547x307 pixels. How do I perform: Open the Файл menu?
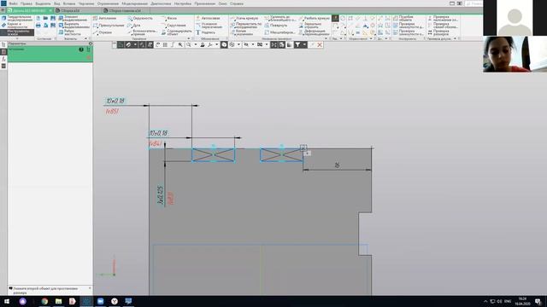coord(14,3)
